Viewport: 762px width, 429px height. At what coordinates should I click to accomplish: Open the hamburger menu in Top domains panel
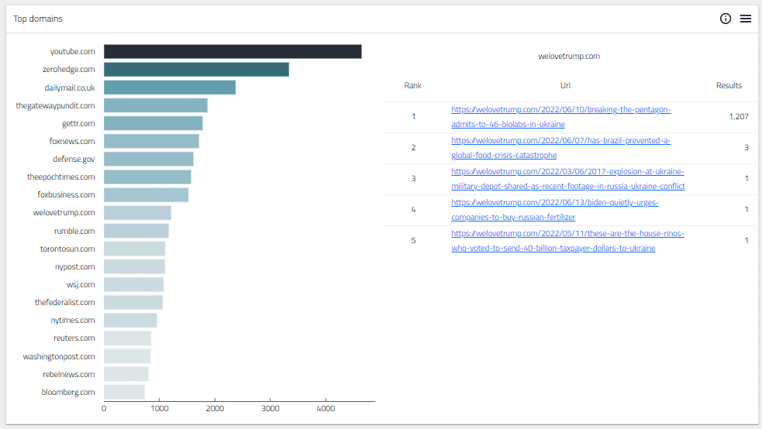coord(746,19)
